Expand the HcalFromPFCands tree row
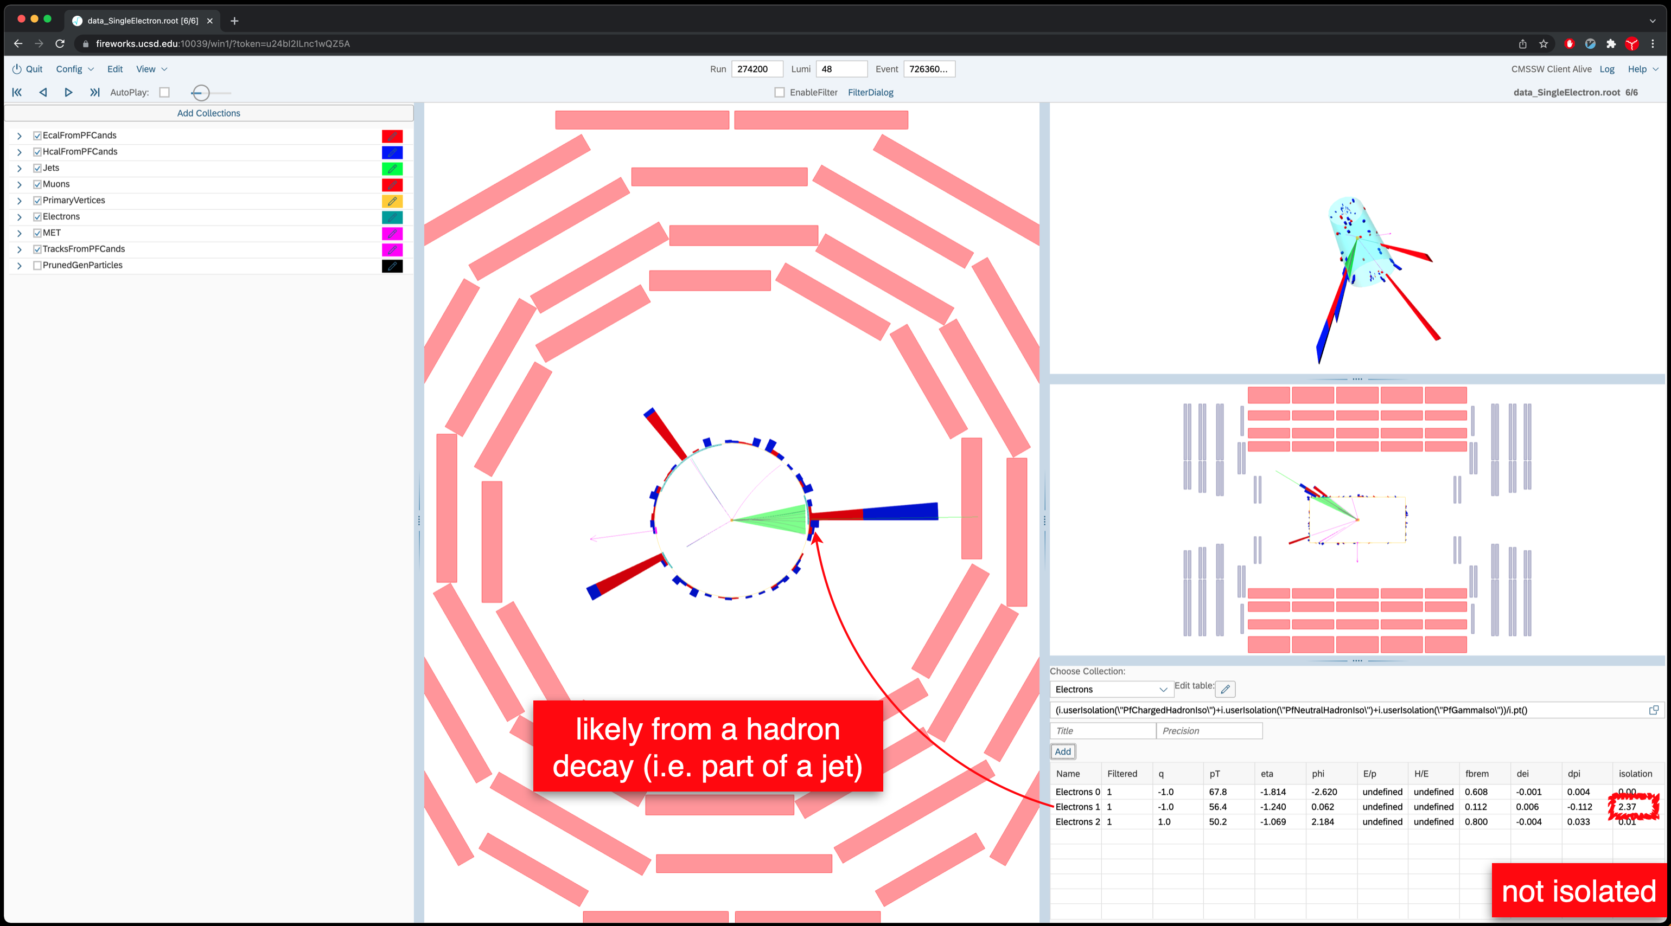 [20, 152]
